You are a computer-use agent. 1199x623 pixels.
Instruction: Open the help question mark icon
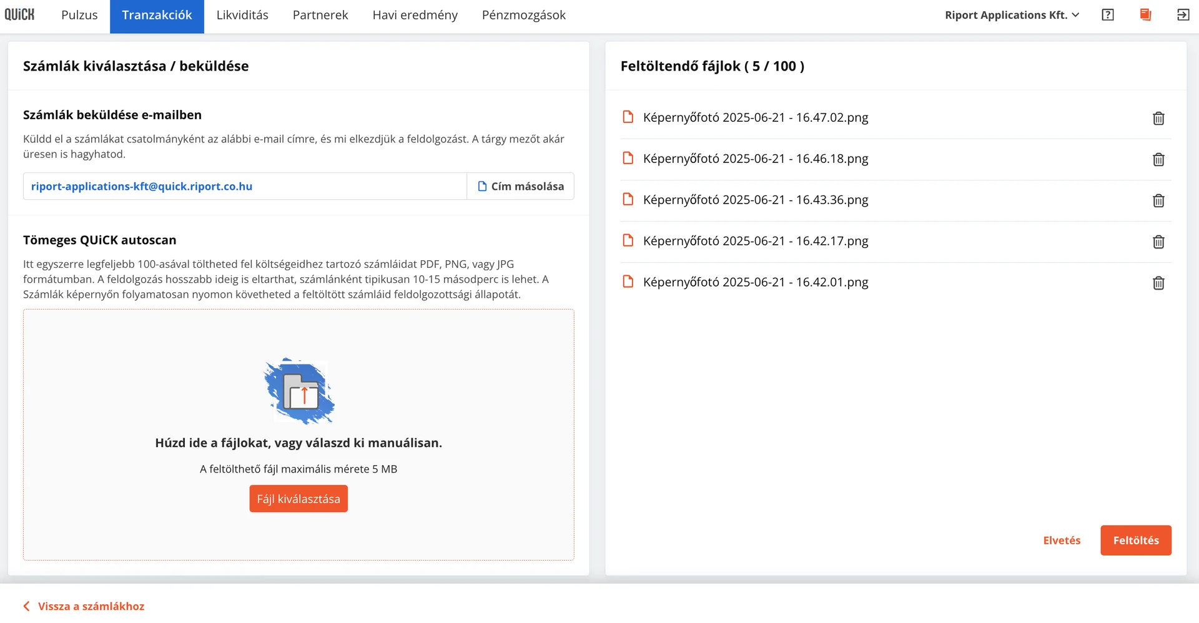point(1108,15)
